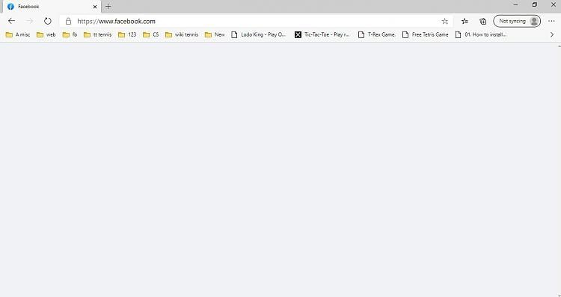Close the Facebook tab
Viewport: 561px width, 297px height.
pyautogui.click(x=95, y=7)
